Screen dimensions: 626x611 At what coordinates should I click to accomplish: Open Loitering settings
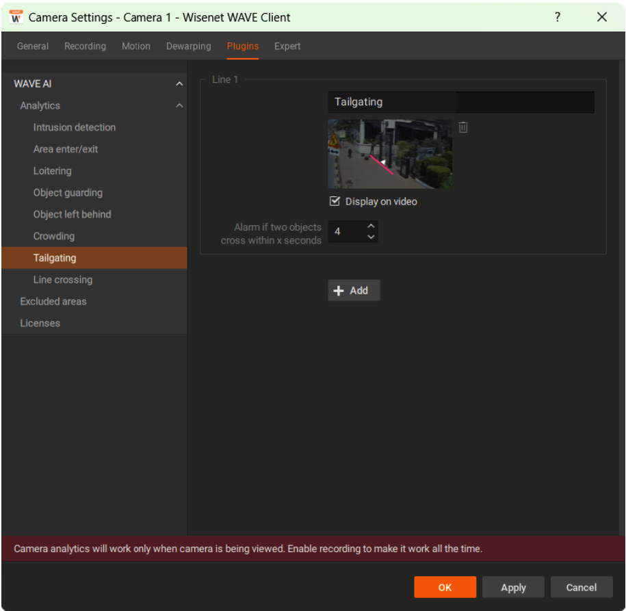(94, 171)
